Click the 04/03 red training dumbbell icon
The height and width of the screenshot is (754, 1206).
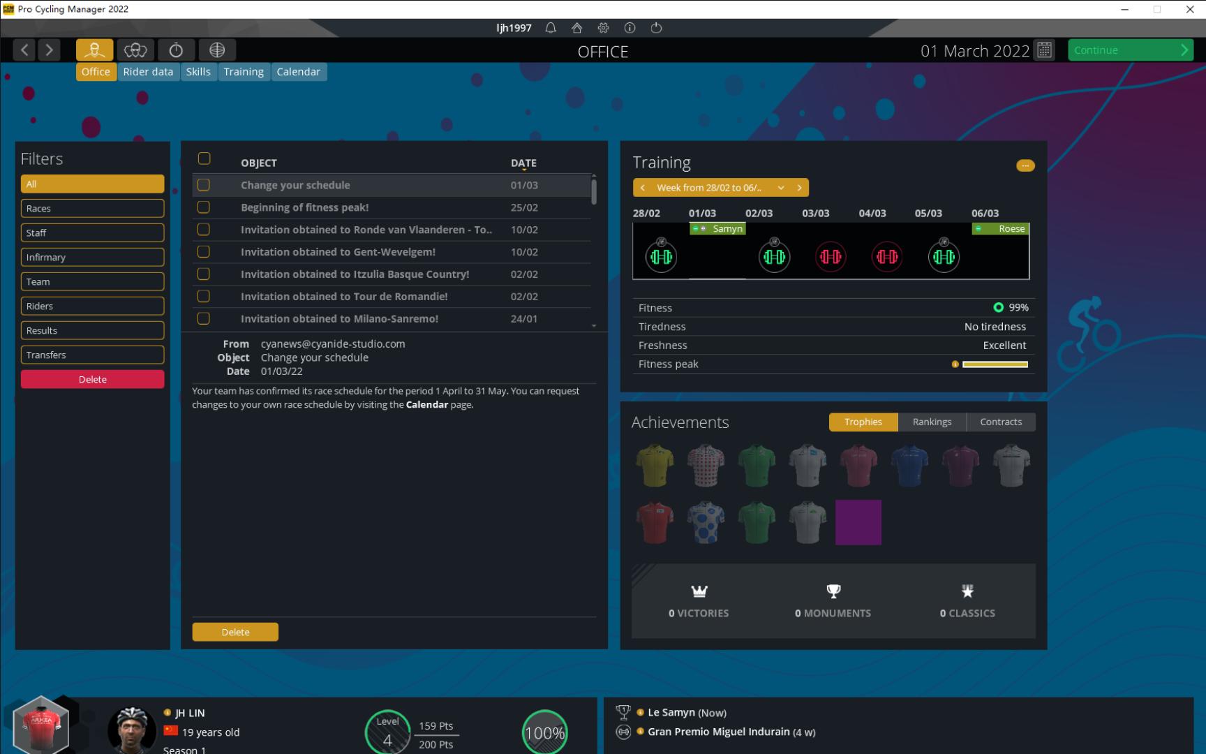click(887, 256)
